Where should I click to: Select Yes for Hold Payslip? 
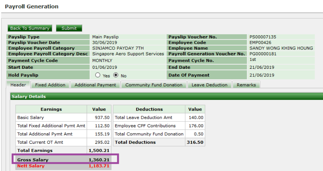tap(98, 75)
